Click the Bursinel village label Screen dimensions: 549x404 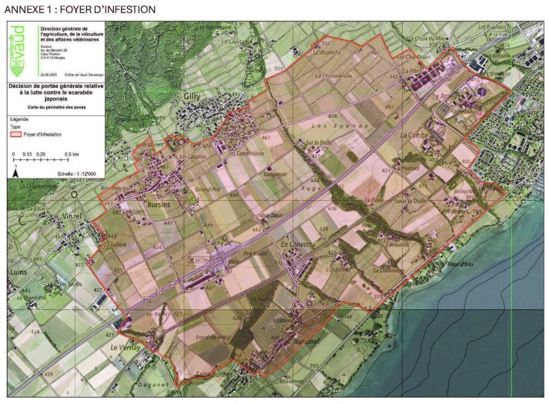coord(306,339)
